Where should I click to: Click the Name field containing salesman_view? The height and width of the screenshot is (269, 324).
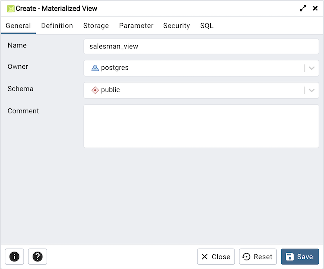[201, 46]
